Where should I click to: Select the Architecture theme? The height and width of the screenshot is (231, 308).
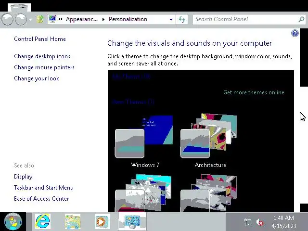click(x=209, y=141)
